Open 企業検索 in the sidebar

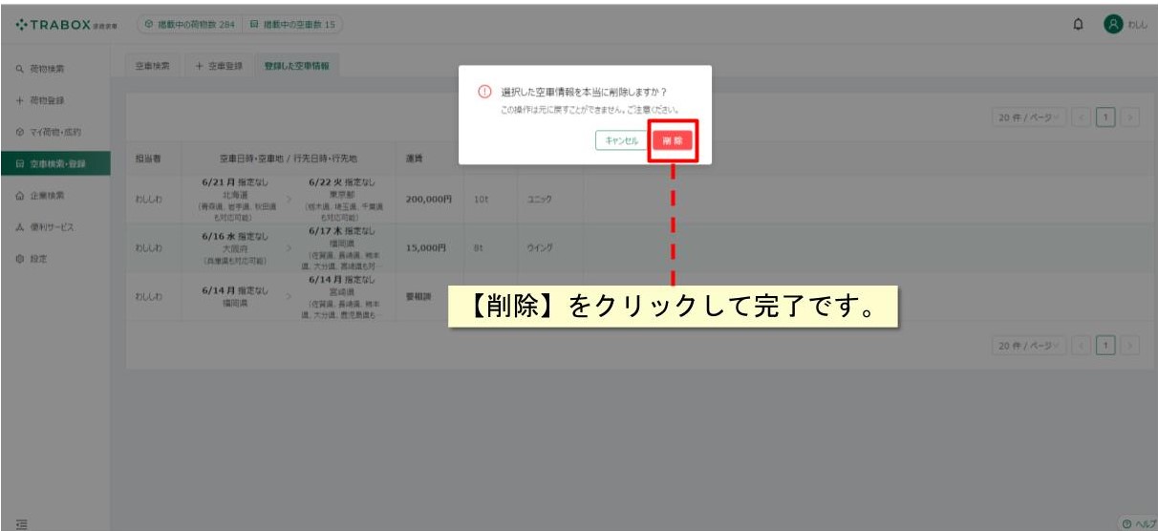click(48, 195)
